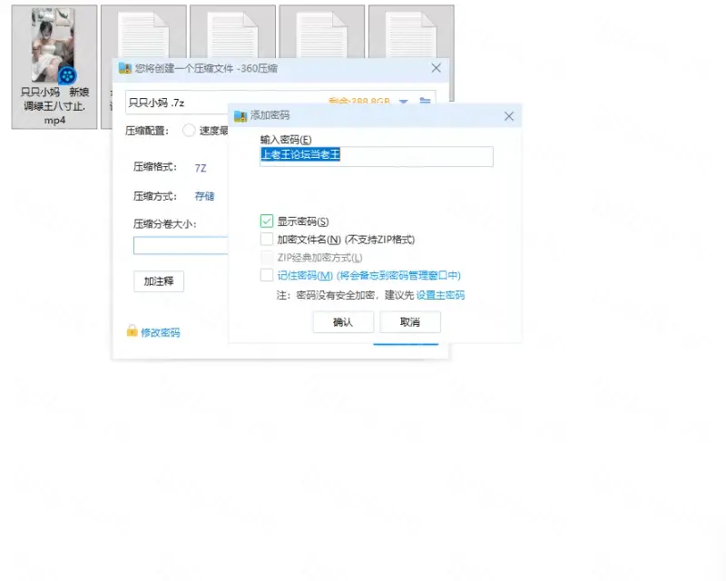Open the 压缩方式 存储 method selector
The width and height of the screenshot is (726, 581).
click(204, 196)
